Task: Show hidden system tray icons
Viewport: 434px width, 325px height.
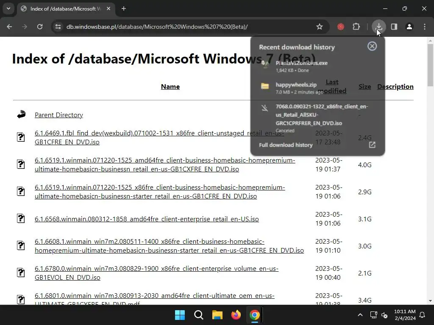Action: (x=360, y=315)
